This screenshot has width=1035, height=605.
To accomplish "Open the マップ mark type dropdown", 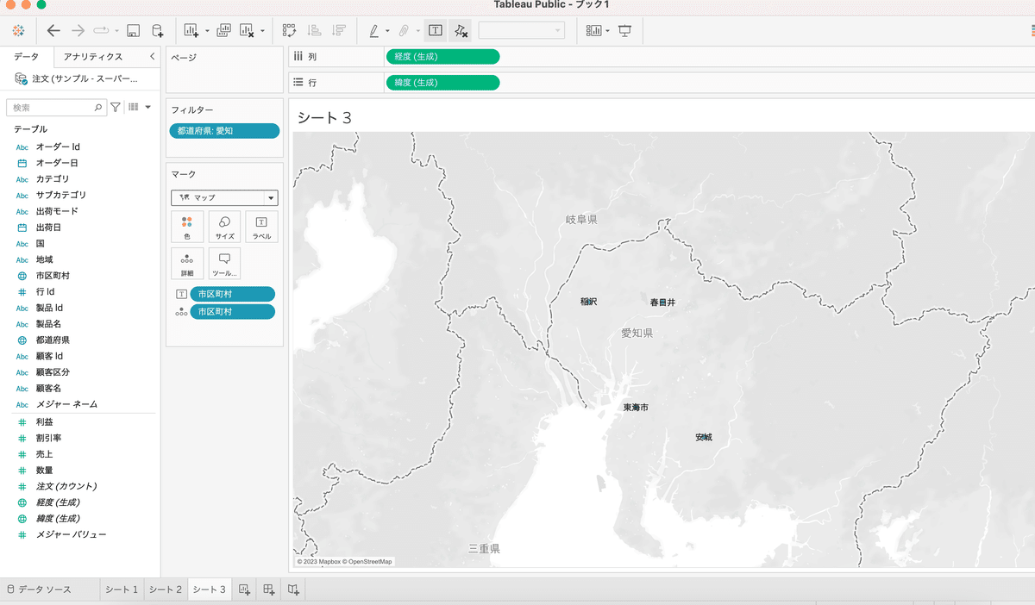I will (x=224, y=197).
